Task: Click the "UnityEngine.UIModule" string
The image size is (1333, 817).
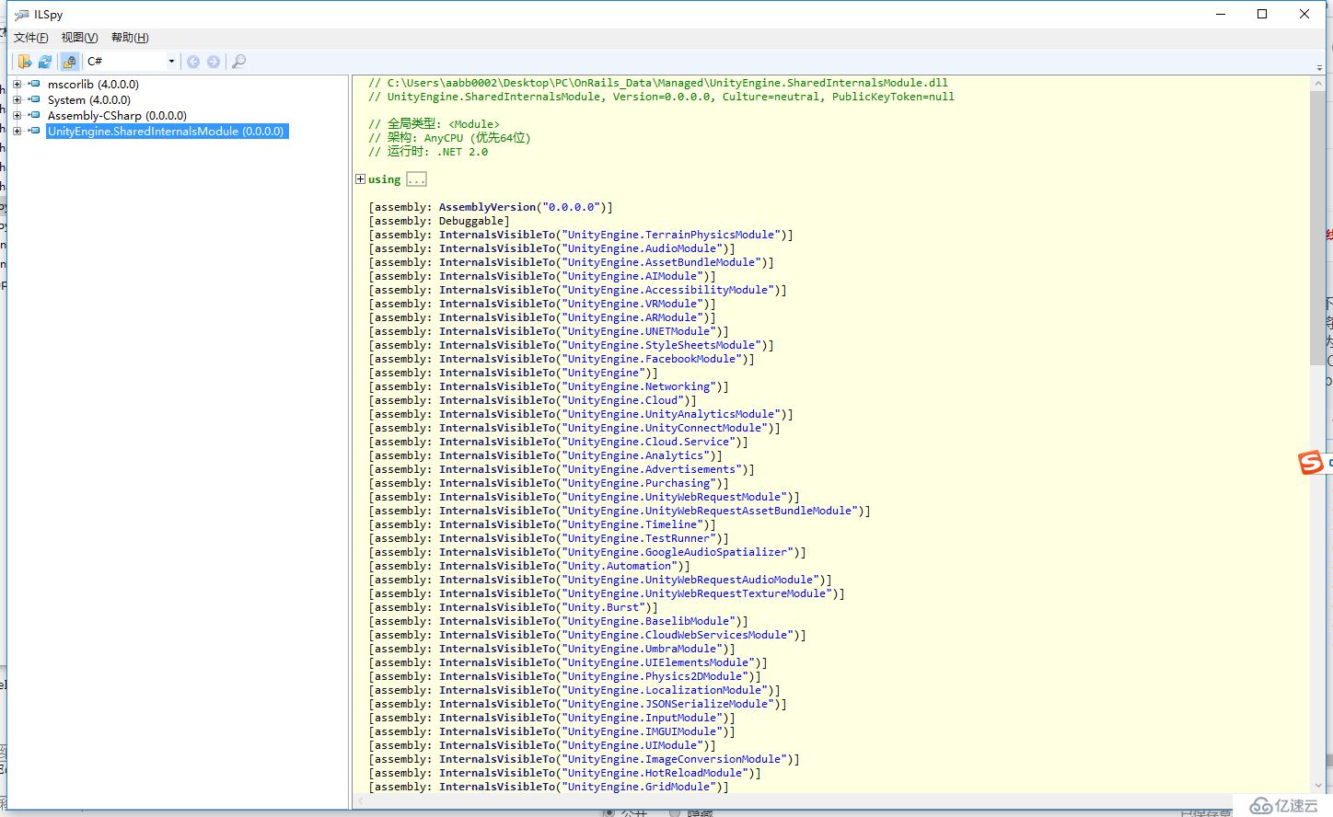Action: [x=632, y=745]
